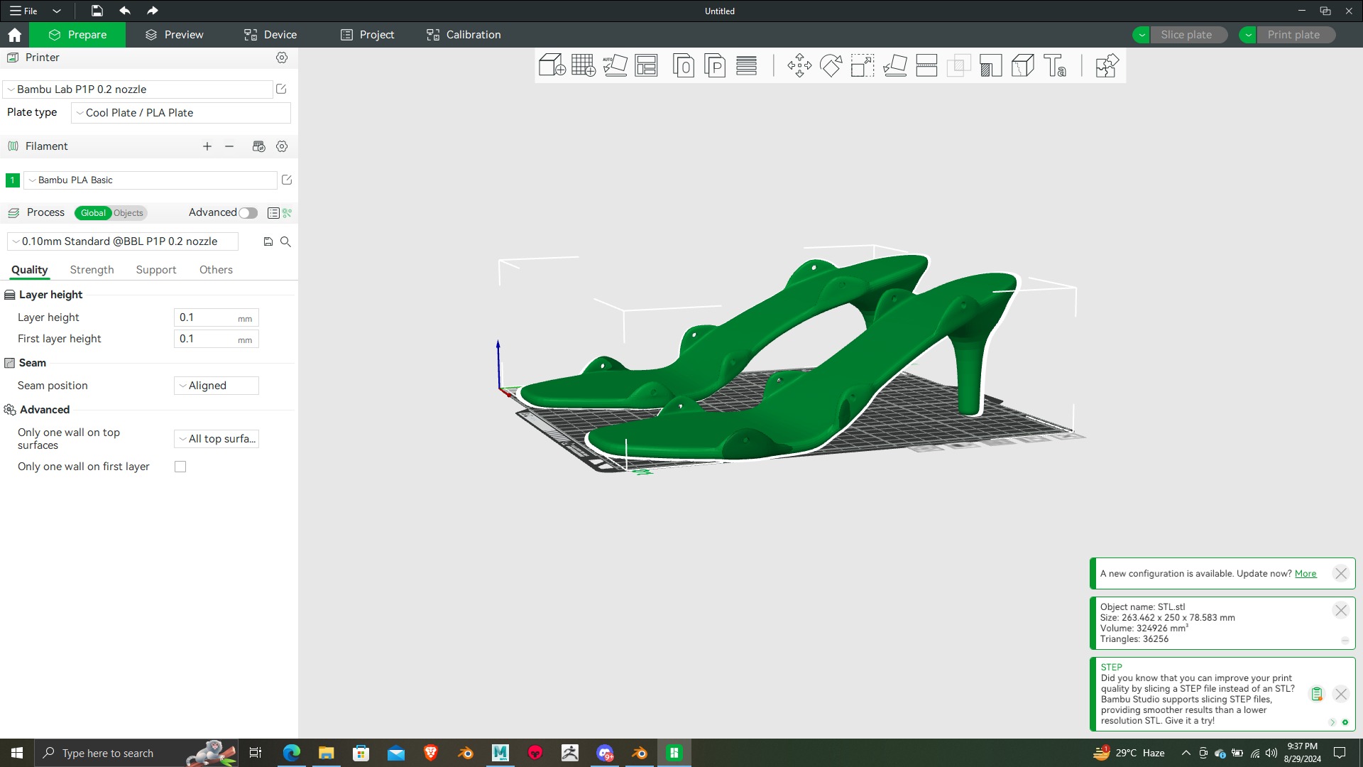
Task: Open filament settings gear icon
Action: pyautogui.click(x=282, y=146)
